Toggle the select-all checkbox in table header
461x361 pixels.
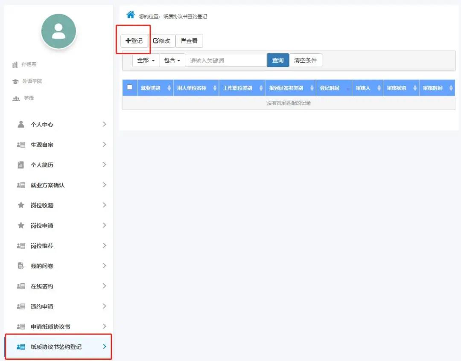tap(130, 87)
